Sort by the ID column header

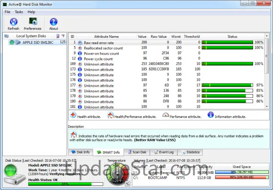point(72,36)
